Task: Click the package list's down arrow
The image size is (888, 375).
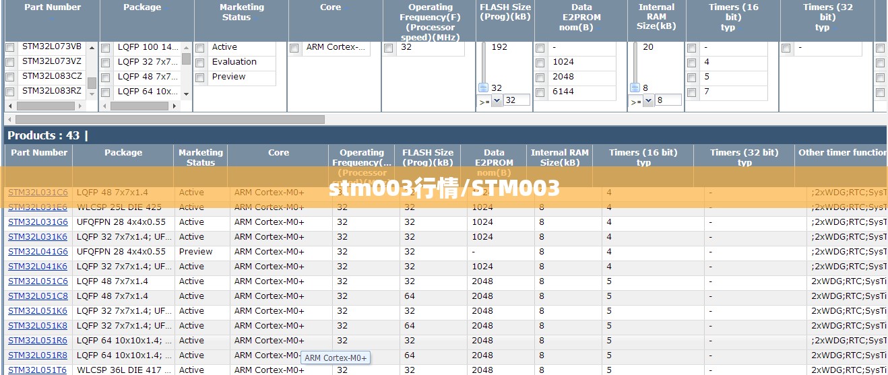Action: click(x=186, y=95)
